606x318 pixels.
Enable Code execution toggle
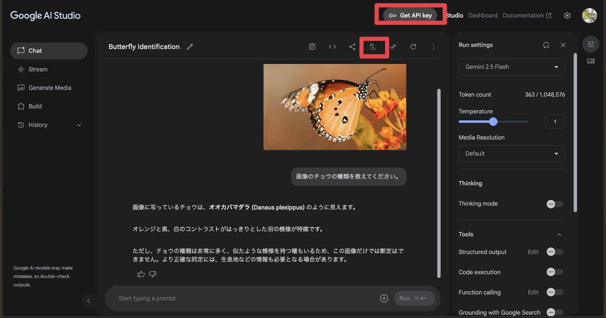coord(555,272)
